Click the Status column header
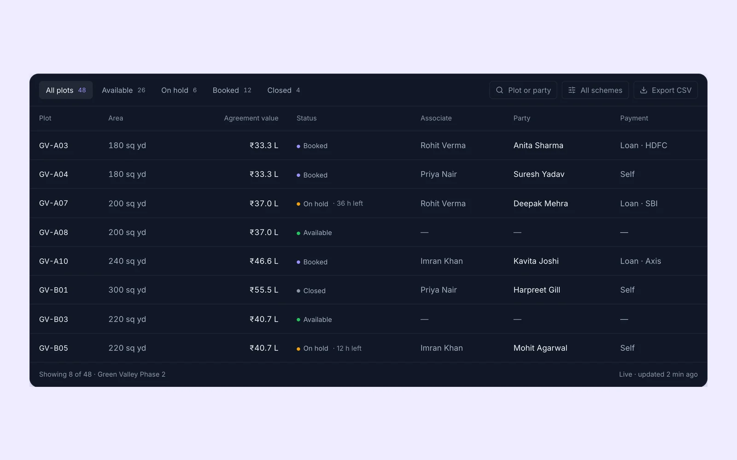This screenshot has height=460, width=737. point(306,118)
